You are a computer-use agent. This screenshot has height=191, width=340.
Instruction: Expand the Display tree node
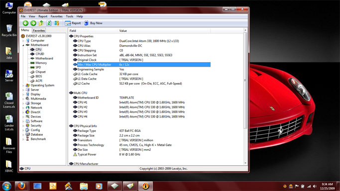point(23,95)
